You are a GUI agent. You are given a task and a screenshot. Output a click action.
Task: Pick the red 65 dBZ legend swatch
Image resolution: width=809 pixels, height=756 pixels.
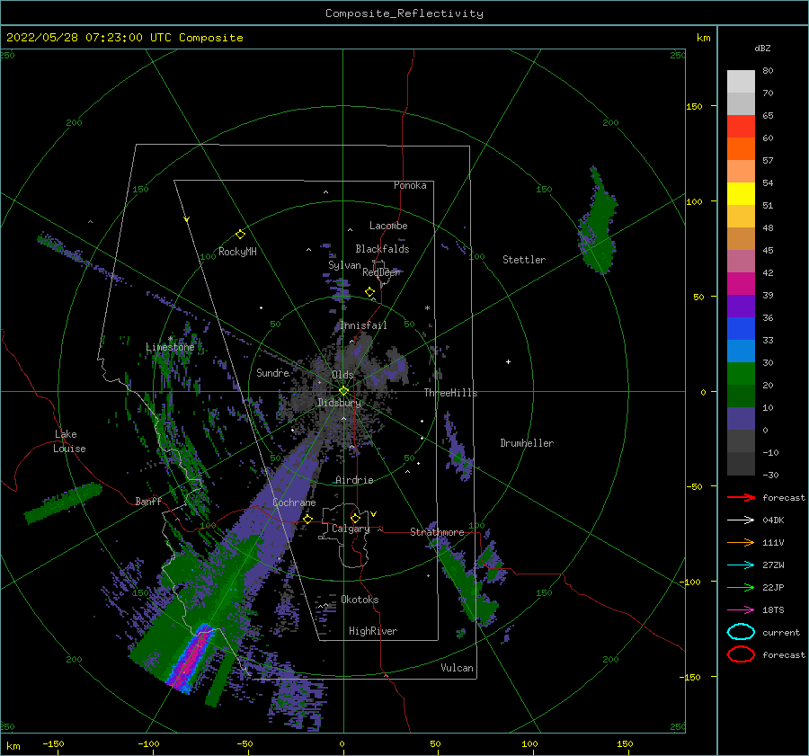point(741,127)
